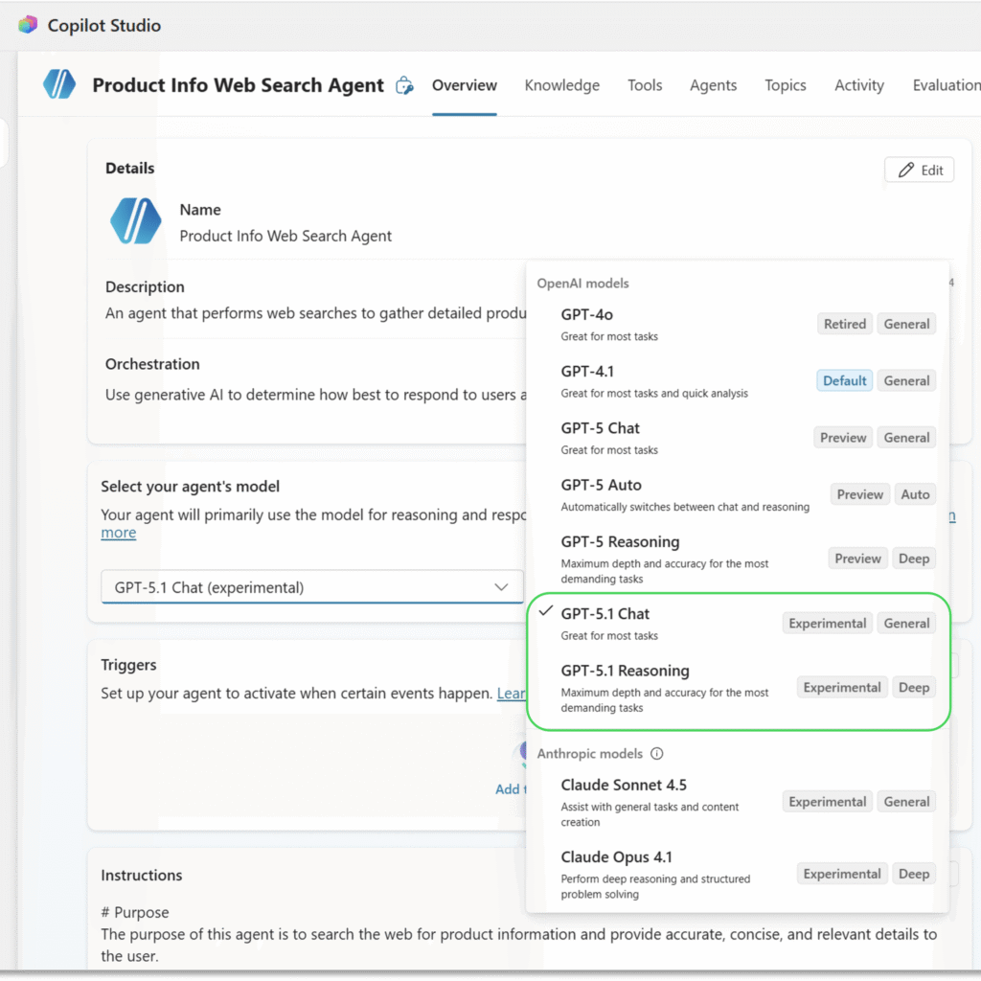The image size is (981, 981).
Task: Open the 'more' learn link under model section
Action: tap(118, 533)
